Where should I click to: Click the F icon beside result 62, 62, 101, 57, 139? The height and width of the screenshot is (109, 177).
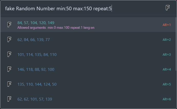click(x=9, y=99)
